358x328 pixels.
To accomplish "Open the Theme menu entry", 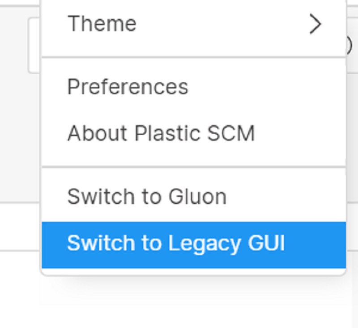I will click(102, 24).
